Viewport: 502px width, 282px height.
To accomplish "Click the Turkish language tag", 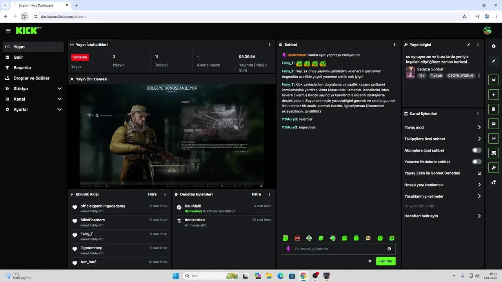I will (x=436, y=76).
